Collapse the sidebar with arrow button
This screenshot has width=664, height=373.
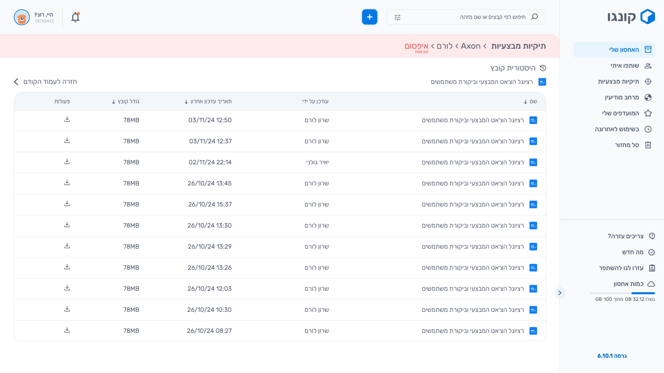(x=560, y=293)
